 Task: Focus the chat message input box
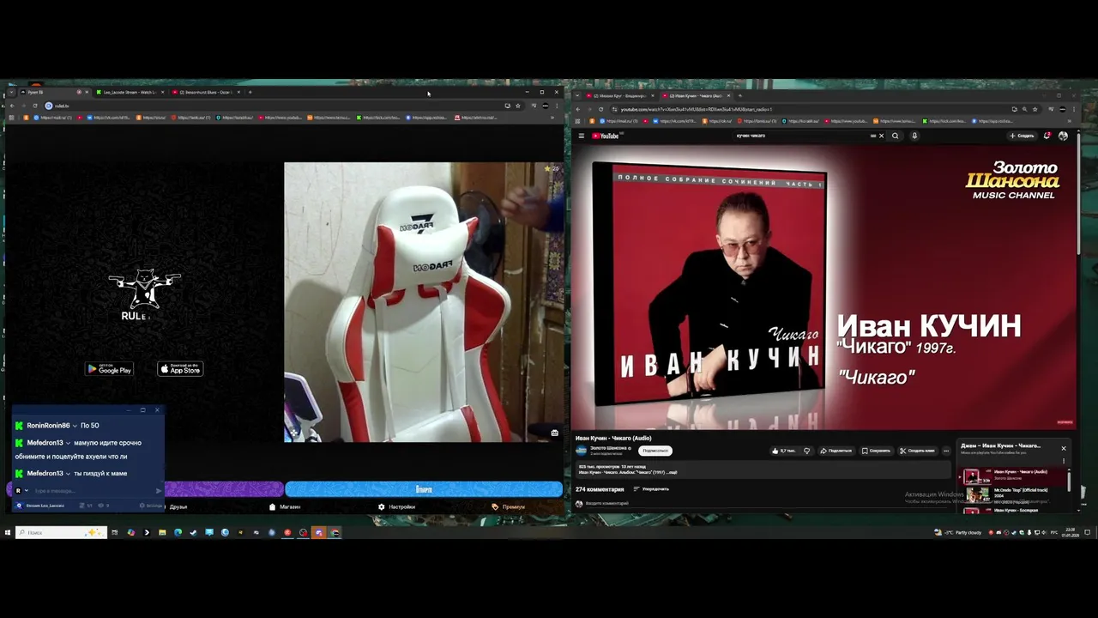(93, 491)
